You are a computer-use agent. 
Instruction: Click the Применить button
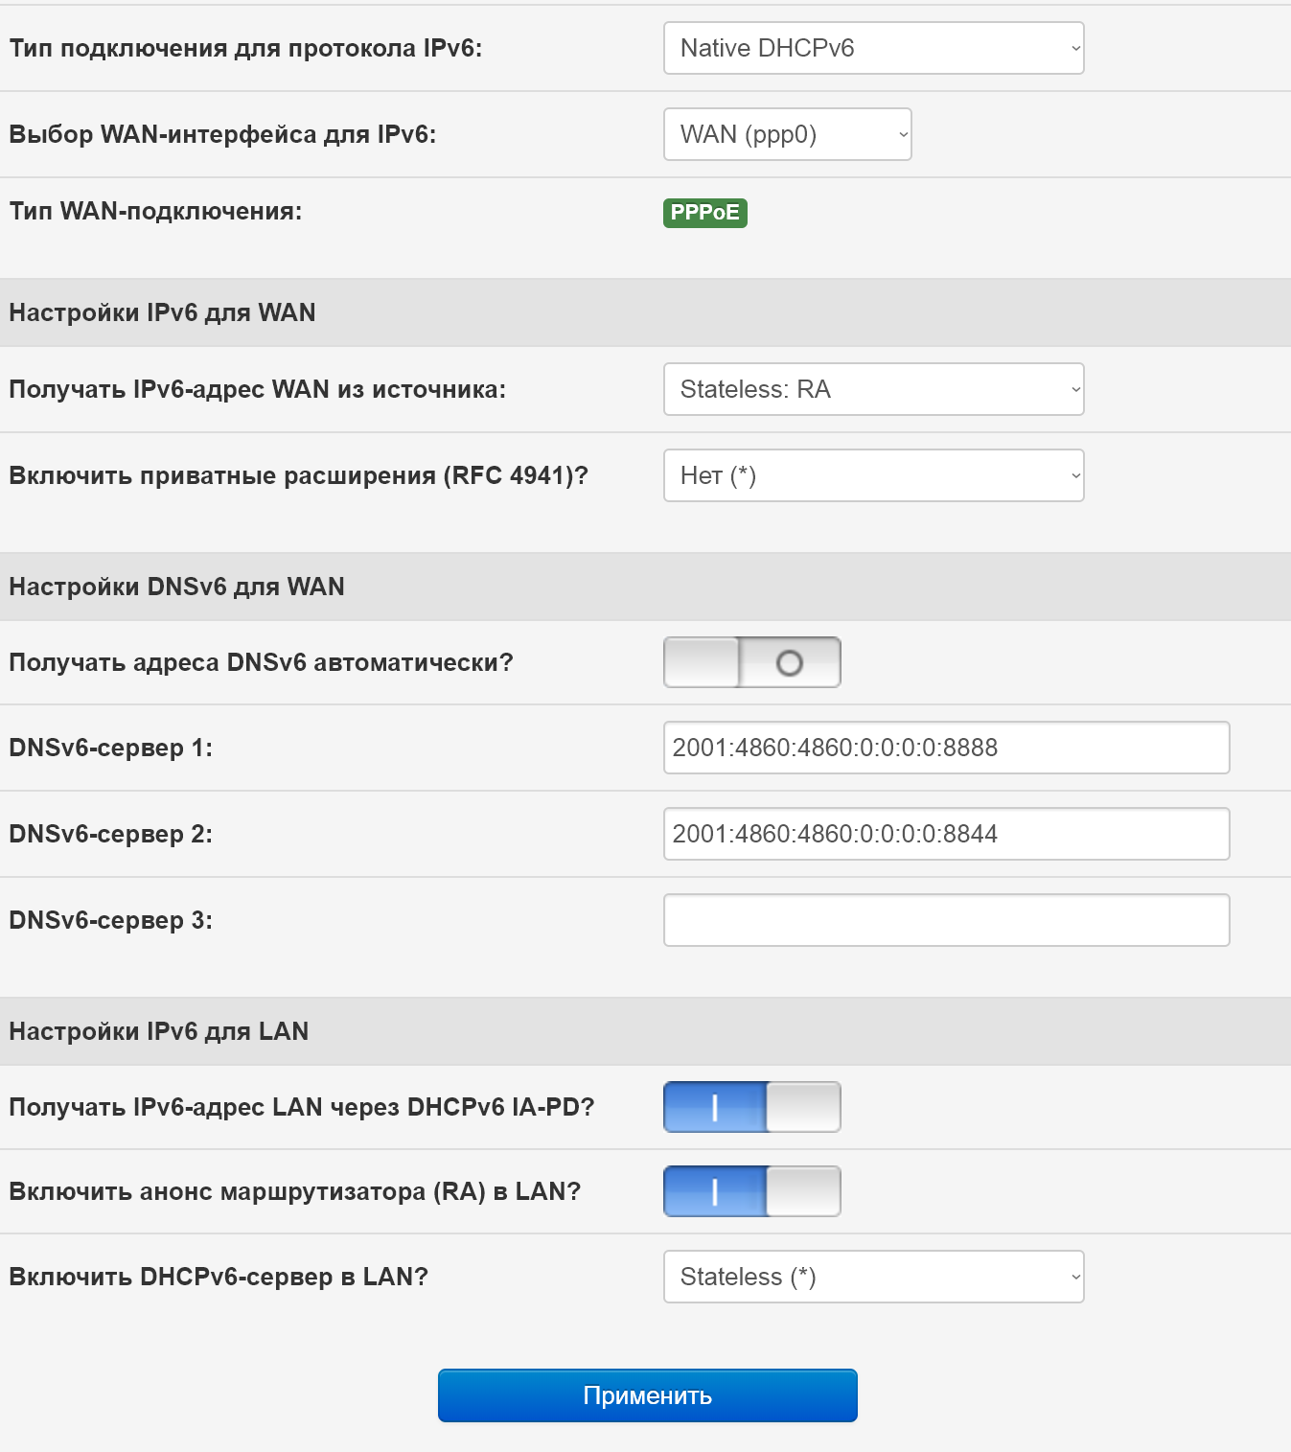coord(647,1395)
